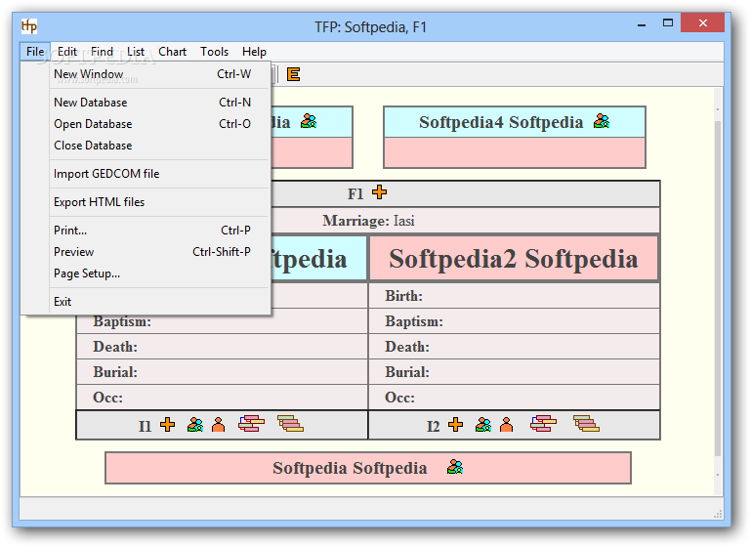Click the family icon beside Softpedia4 Softpedia
This screenshot has height=547, width=751.
601,122
